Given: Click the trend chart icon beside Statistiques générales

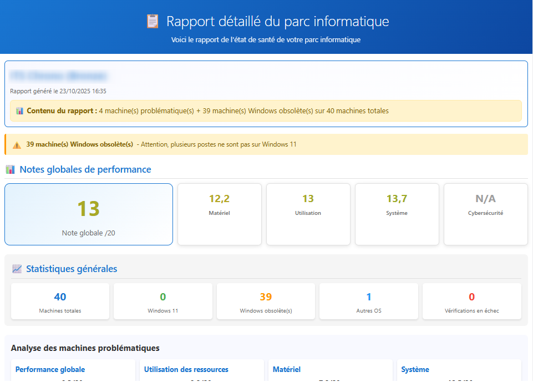Looking at the screenshot, I should pyautogui.click(x=17, y=269).
